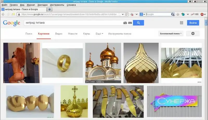Click Инструменты поиска link
The width and height of the screenshot is (208, 120).
120,34
